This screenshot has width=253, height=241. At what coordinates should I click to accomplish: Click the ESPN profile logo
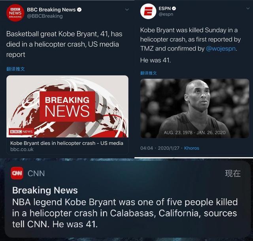148,11
